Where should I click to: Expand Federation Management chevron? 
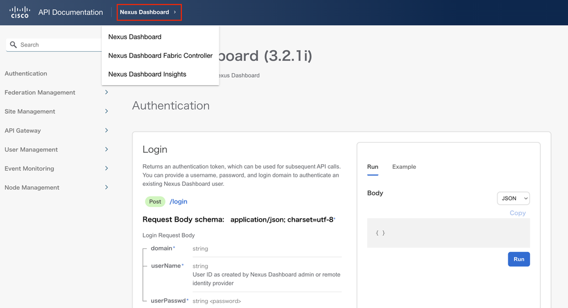106,92
